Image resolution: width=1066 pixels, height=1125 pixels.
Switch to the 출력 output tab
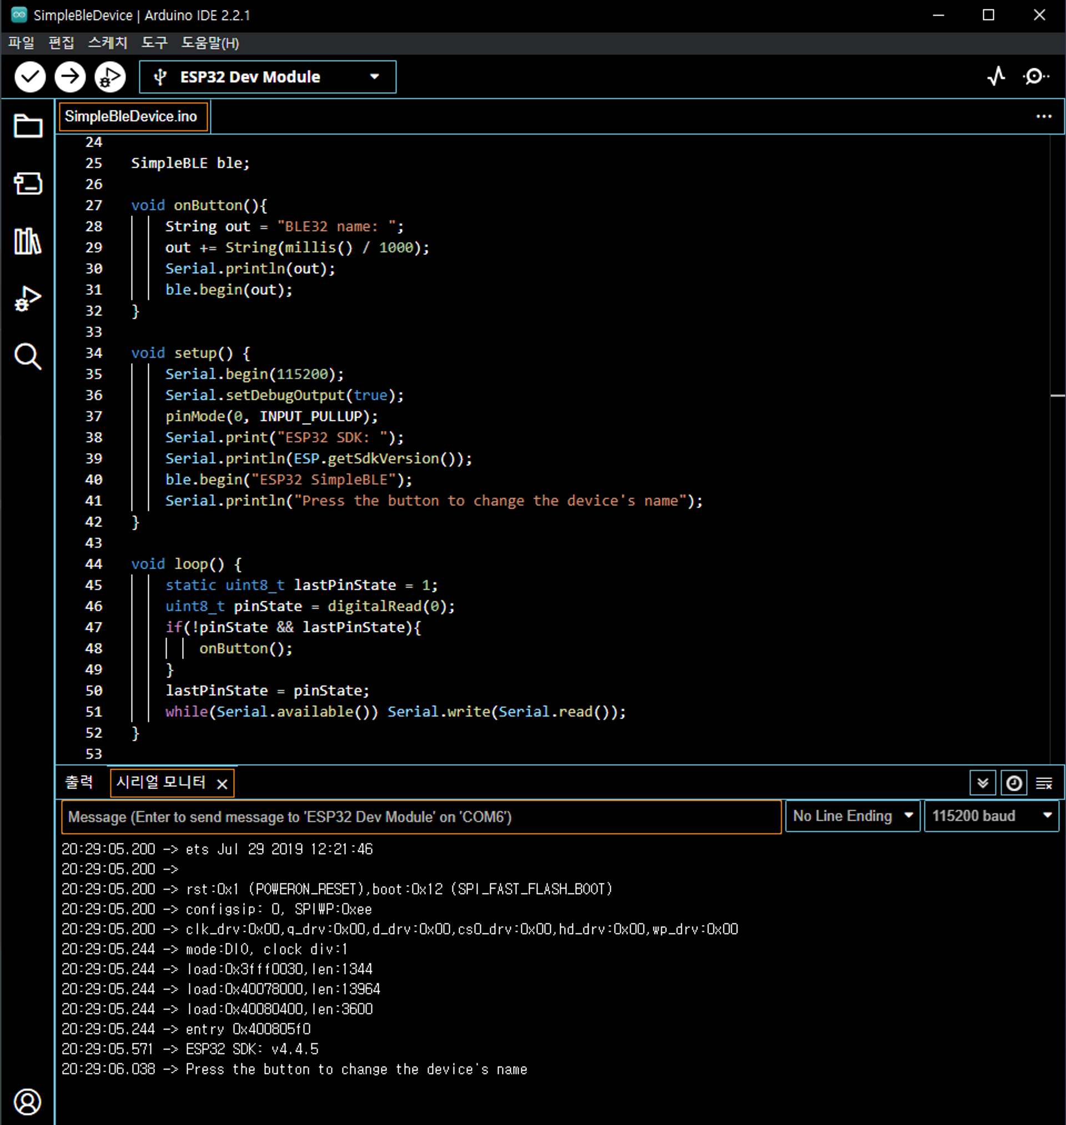tap(78, 782)
